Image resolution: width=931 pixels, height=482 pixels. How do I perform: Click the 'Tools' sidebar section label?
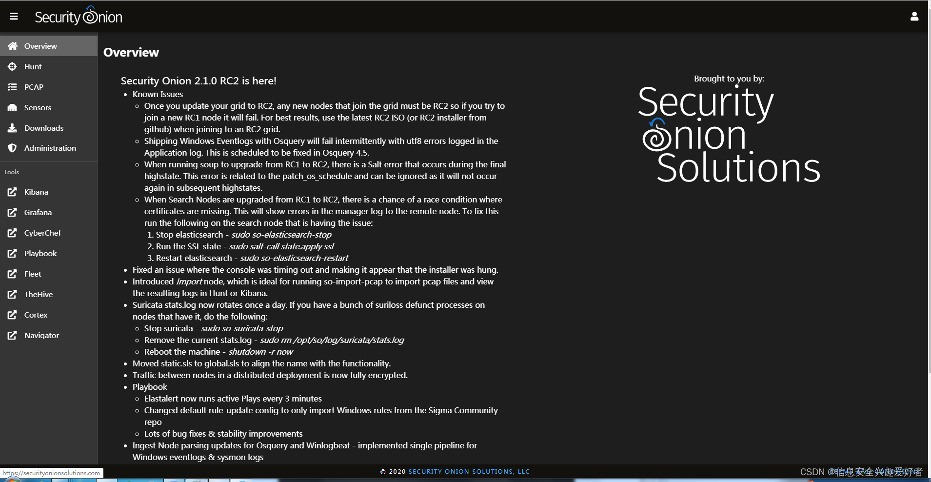pyautogui.click(x=11, y=172)
